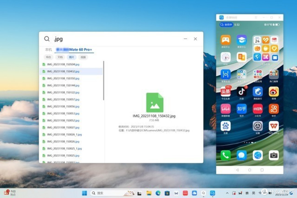297x198 pixels.
Task: Open the email app in phone folder
Action: (275, 57)
